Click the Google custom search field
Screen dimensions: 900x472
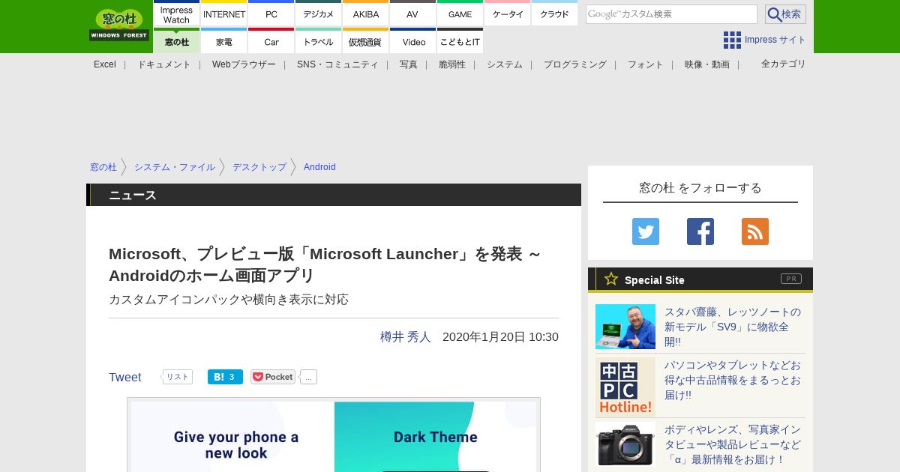coord(671,14)
